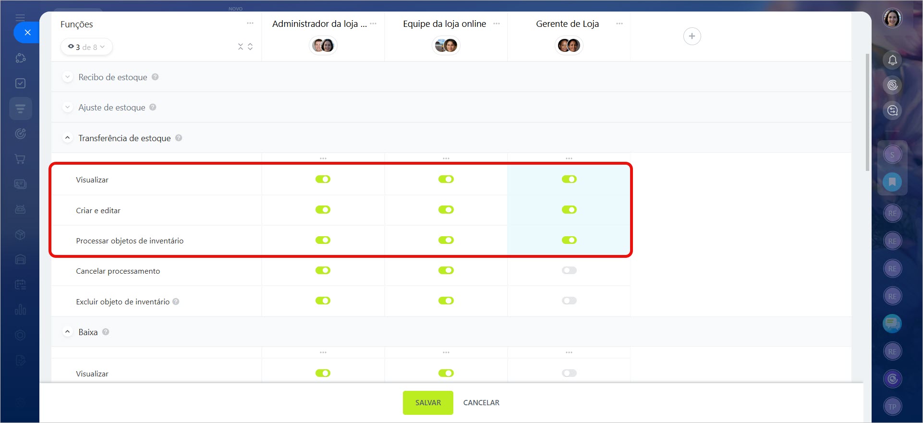Close the permissions slider with X button

27,33
